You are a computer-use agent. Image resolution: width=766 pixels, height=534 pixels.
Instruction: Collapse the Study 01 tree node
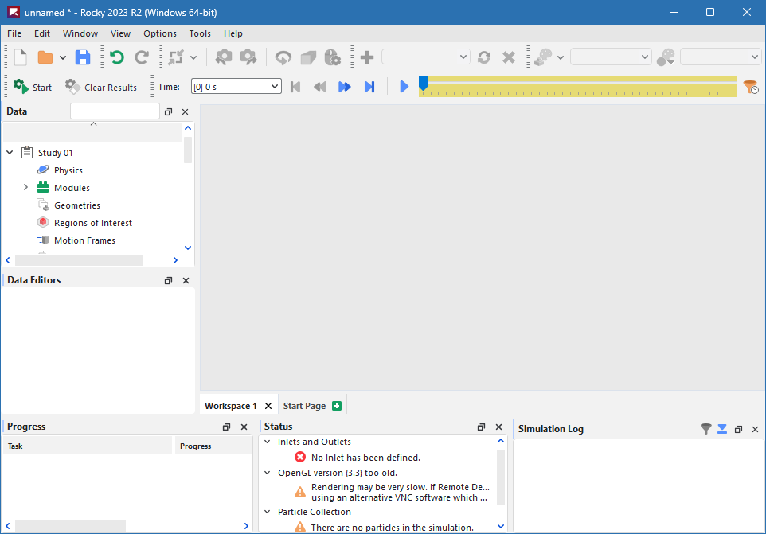(x=10, y=153)
